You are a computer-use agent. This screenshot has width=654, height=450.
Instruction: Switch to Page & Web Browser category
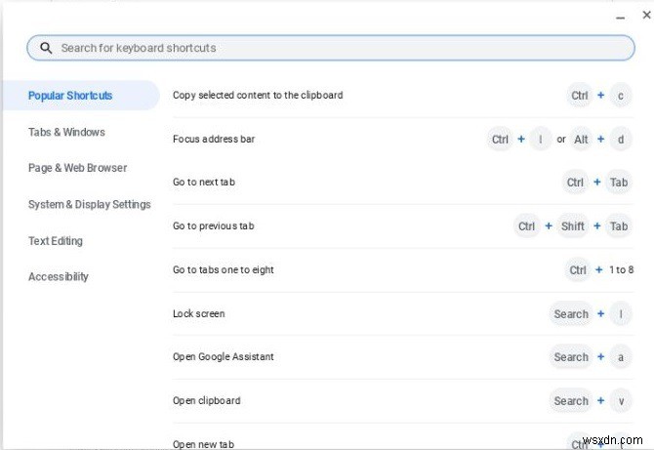[77, 168]
